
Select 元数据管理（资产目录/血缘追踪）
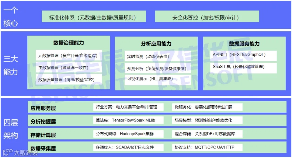(x=69, y=55)
